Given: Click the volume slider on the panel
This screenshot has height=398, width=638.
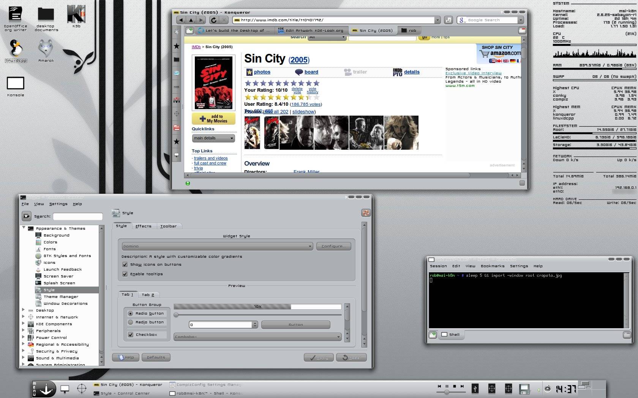Looking at the screenshot, I should pyautogui.click(x=450, y=392).
